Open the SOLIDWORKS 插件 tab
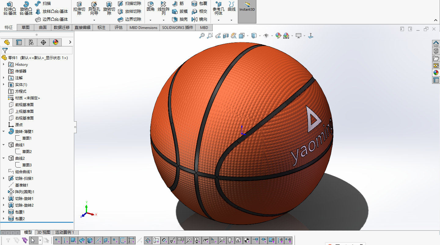The height and width of the screenshot is (245, 440). pos(178,27)
